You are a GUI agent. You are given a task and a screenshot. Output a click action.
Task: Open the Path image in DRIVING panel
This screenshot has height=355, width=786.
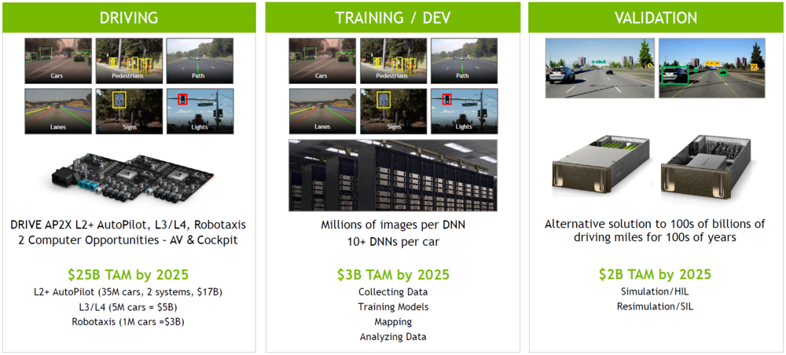[x=200, y=60]
